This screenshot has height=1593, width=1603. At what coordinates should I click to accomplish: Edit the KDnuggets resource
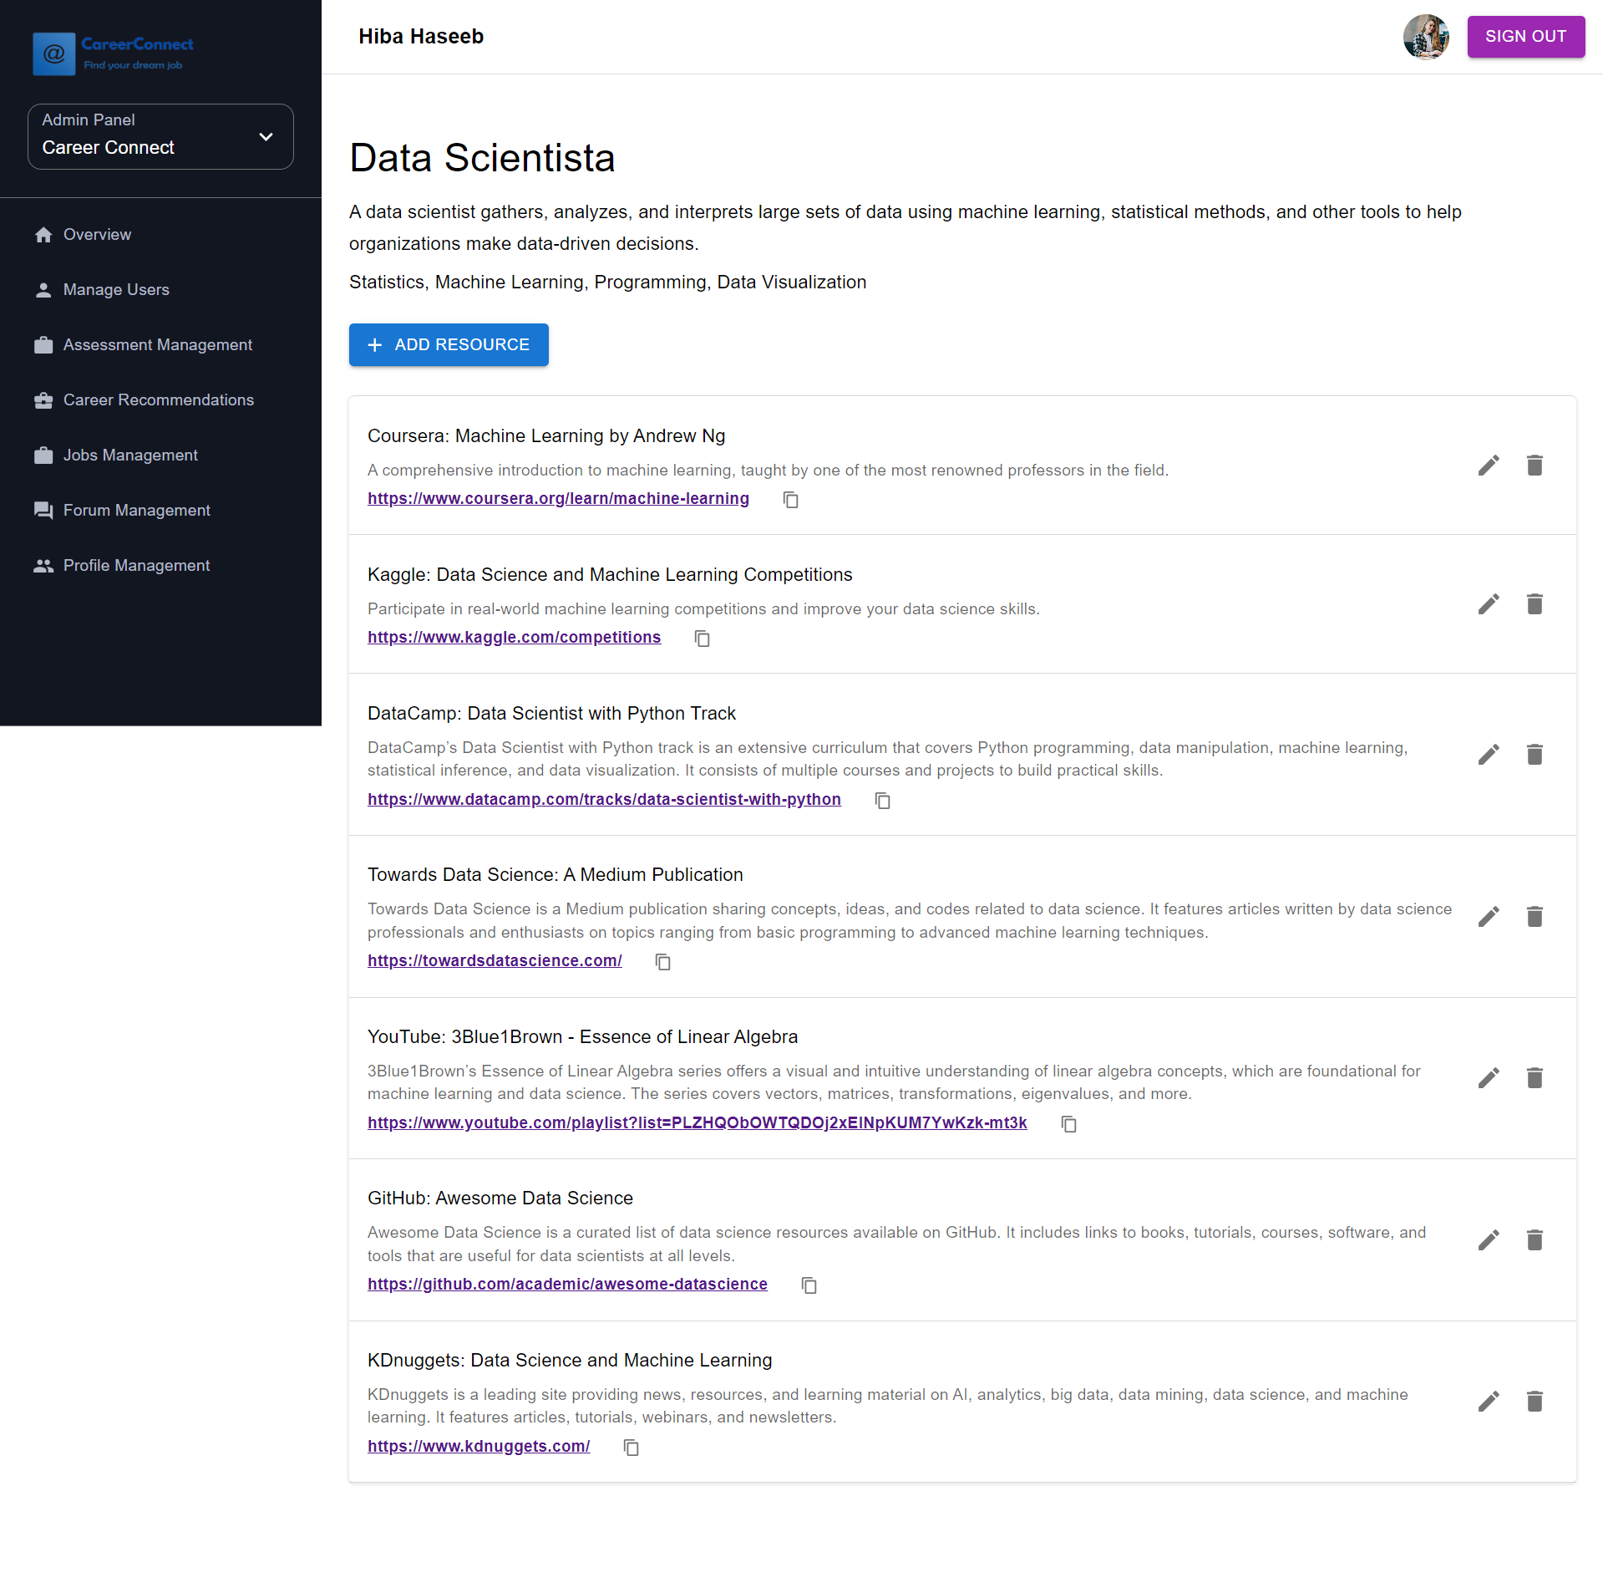coord(1489,1402)
